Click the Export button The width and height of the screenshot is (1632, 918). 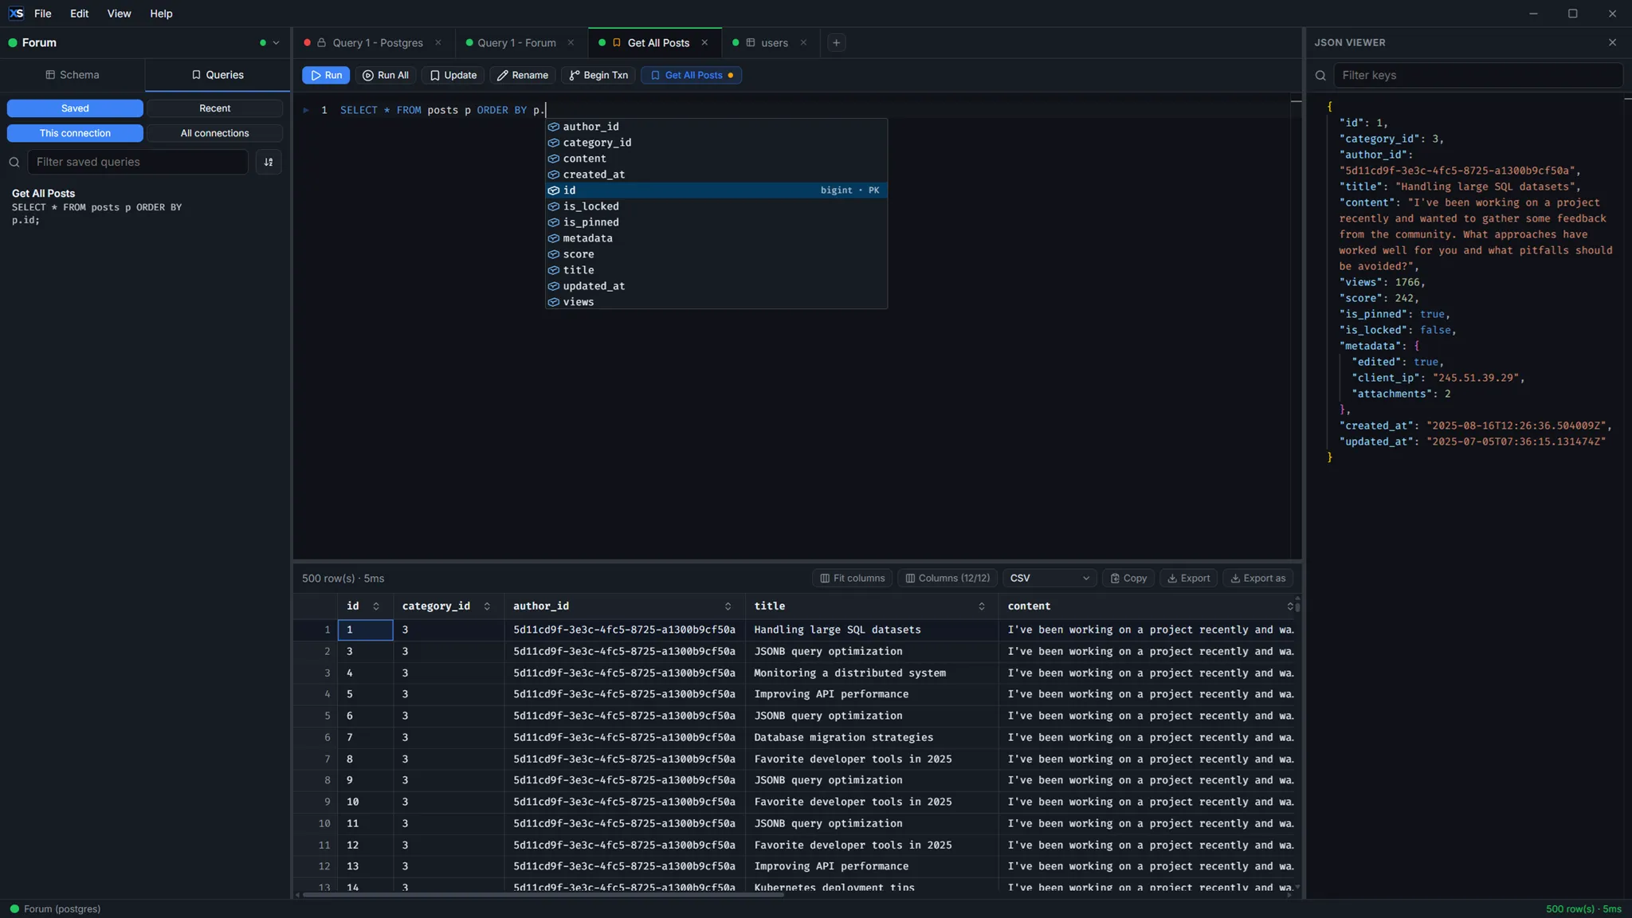coord(1187,579)
